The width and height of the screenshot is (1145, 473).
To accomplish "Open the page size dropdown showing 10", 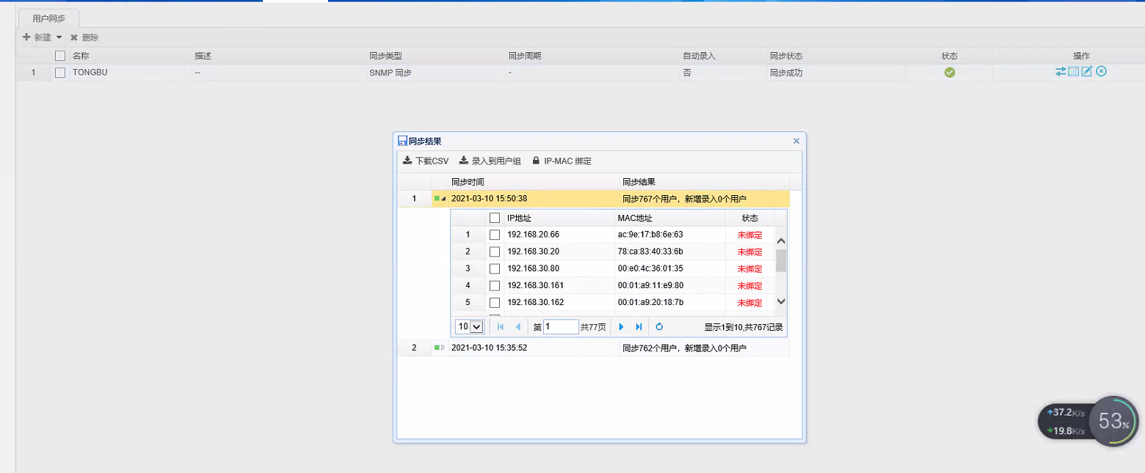I will coord(470,327).
